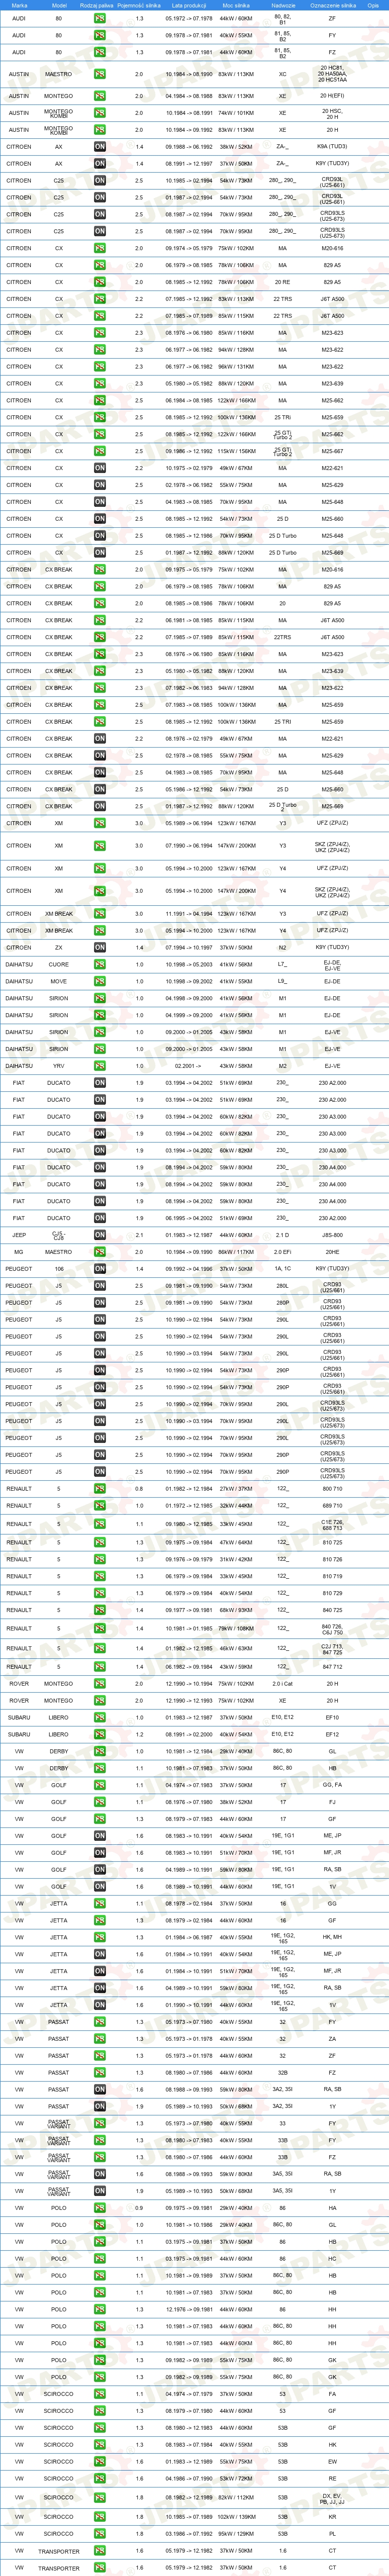This screenshot has height=2576, width=389.
Task: Select the MG brand cell
Action: (19, 1252)
